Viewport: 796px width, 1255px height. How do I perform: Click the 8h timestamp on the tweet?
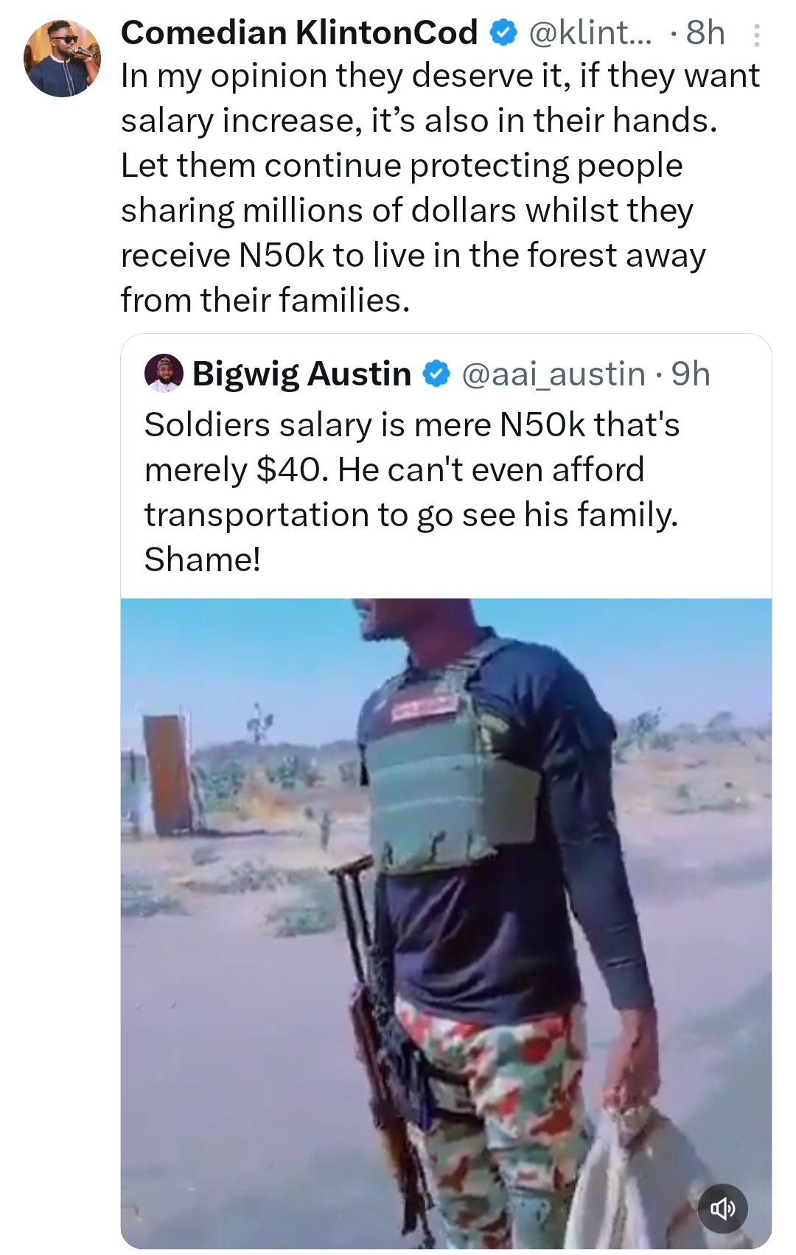point(705,33)
